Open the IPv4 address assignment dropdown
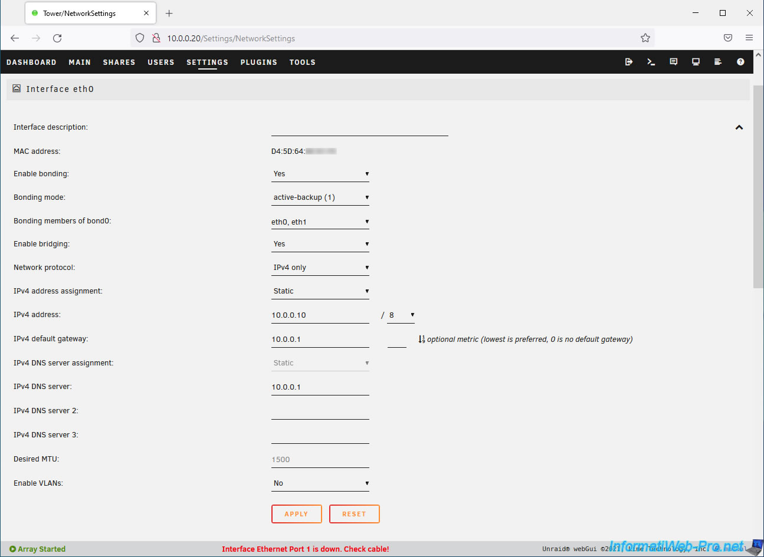764x557 pixels. (x=320, y=291)
